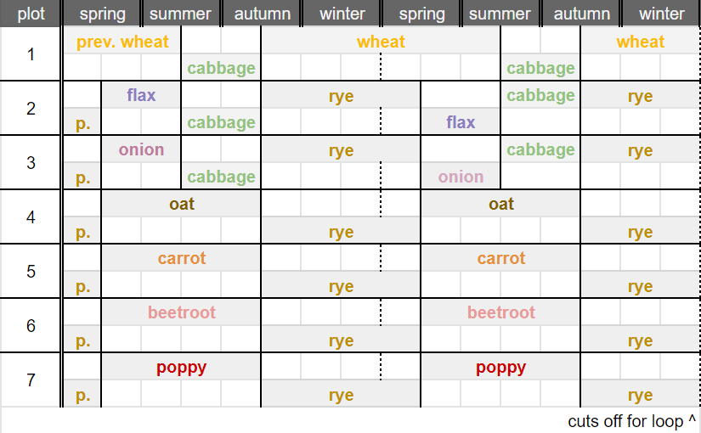Click the "plot" column header
This screenshot has width=701, height=433.
tap(31, 14)
